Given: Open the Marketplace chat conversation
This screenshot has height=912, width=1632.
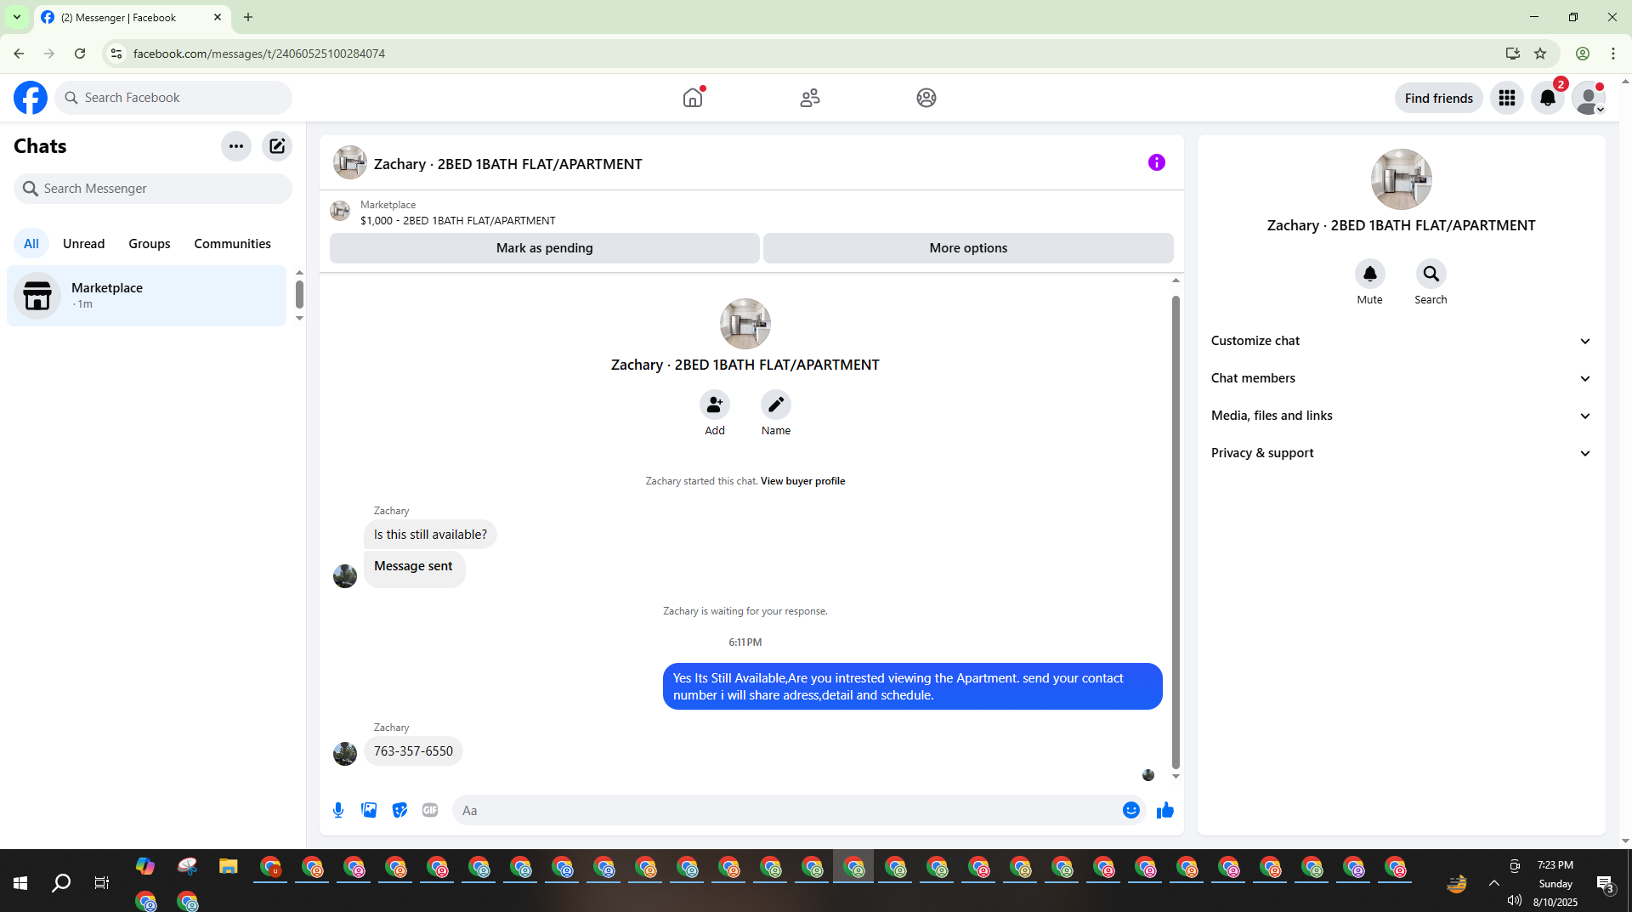Looking at the screenshot, I should coord(147,296).
